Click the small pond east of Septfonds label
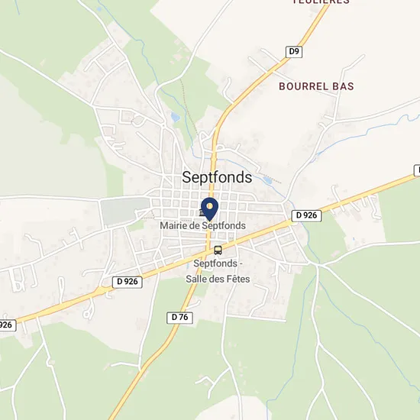 [267, 180]
